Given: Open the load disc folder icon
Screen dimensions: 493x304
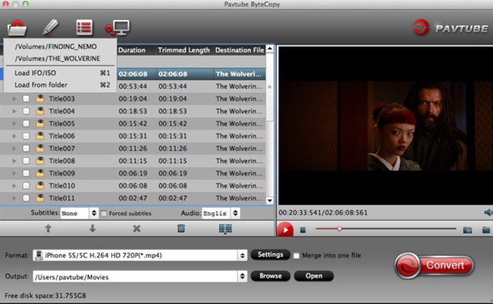Looking at the screenshot, I should pos(17,28).
